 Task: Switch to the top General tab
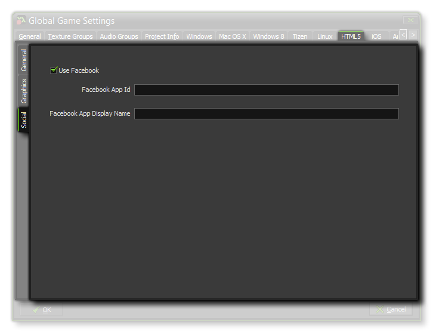point(30,36)
